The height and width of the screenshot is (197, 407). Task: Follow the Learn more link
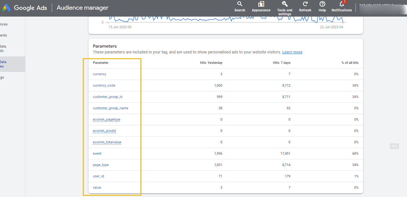(x=292, y=52)
